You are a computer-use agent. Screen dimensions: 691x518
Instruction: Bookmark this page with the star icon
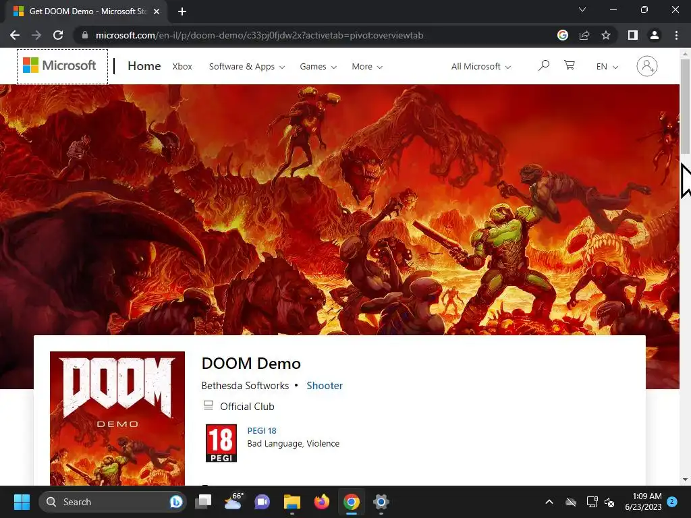pos(606,35)
